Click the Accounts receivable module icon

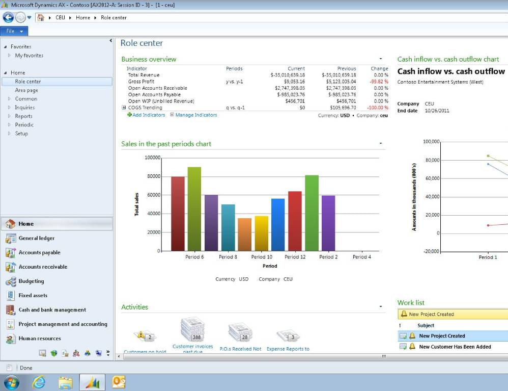coord(10,267)
